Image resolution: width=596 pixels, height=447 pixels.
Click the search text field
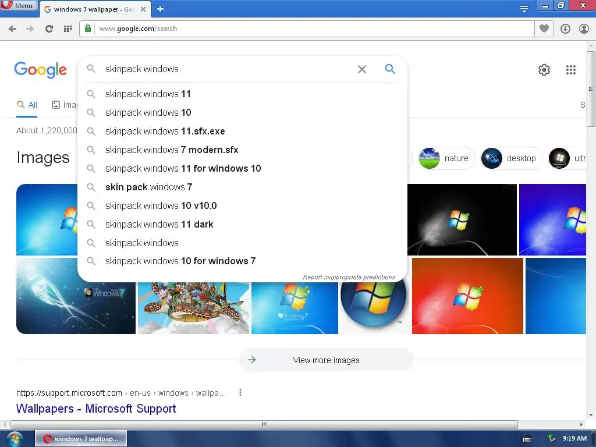[x=228, y=69]
